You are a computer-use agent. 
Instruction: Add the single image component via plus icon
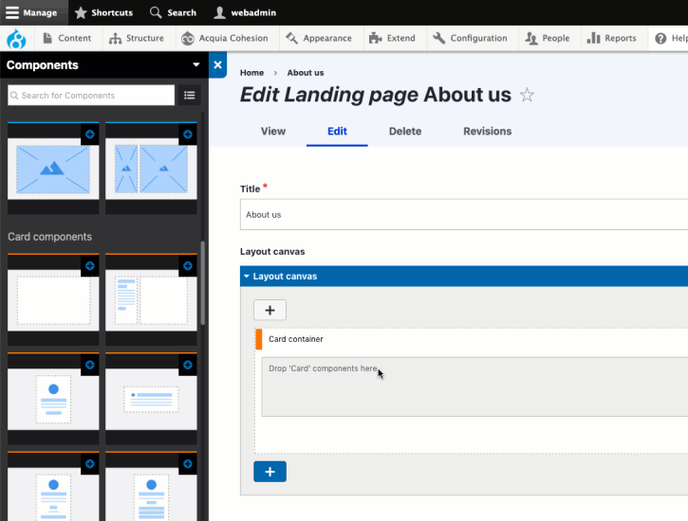coord(90,135)
